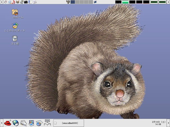Switch to the last workspace in pager
170x127 pixels.
(91, 2)
